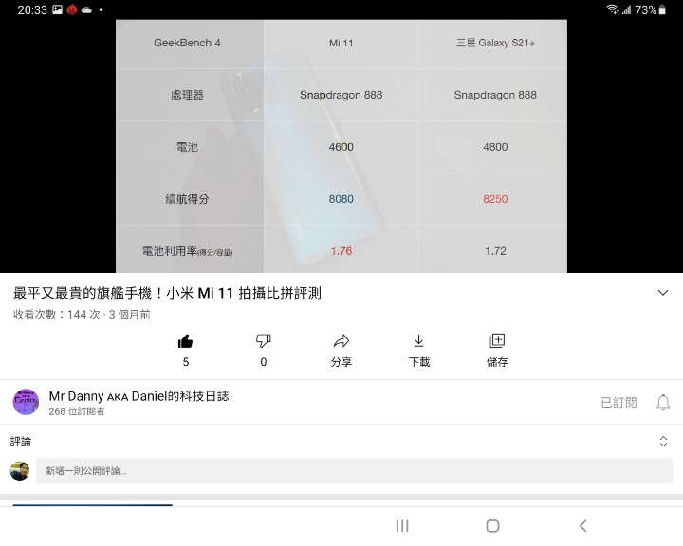Image resolution: width=683 pixels, height=546 pixels.
Task: Download the video using download icon
Action: point(418,341)
